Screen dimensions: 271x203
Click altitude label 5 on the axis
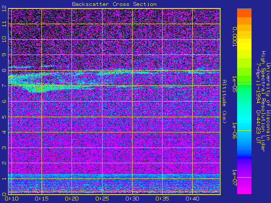(4, 117)
